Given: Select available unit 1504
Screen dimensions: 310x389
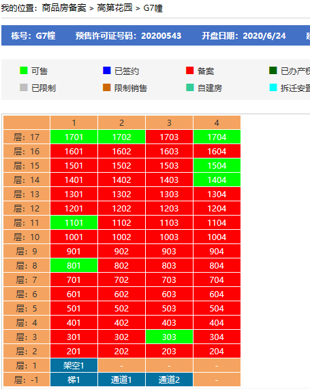Looking at the screenshot, I should pyautogui.click(x=217, y=165).
